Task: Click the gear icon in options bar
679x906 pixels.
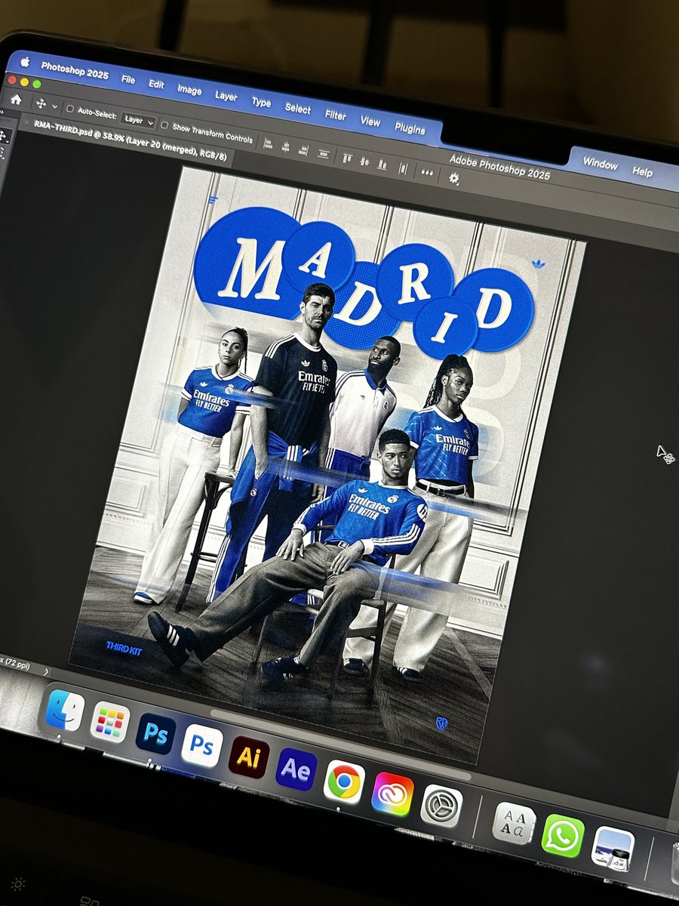Action: pos(453,178)
